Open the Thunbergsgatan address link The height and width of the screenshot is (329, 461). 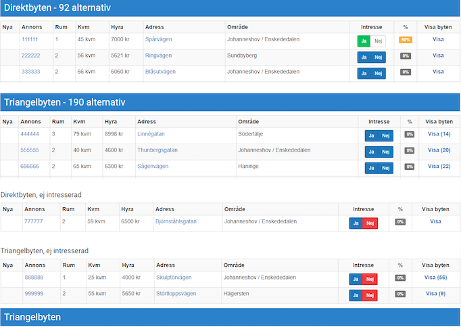[x=157, y=150]
